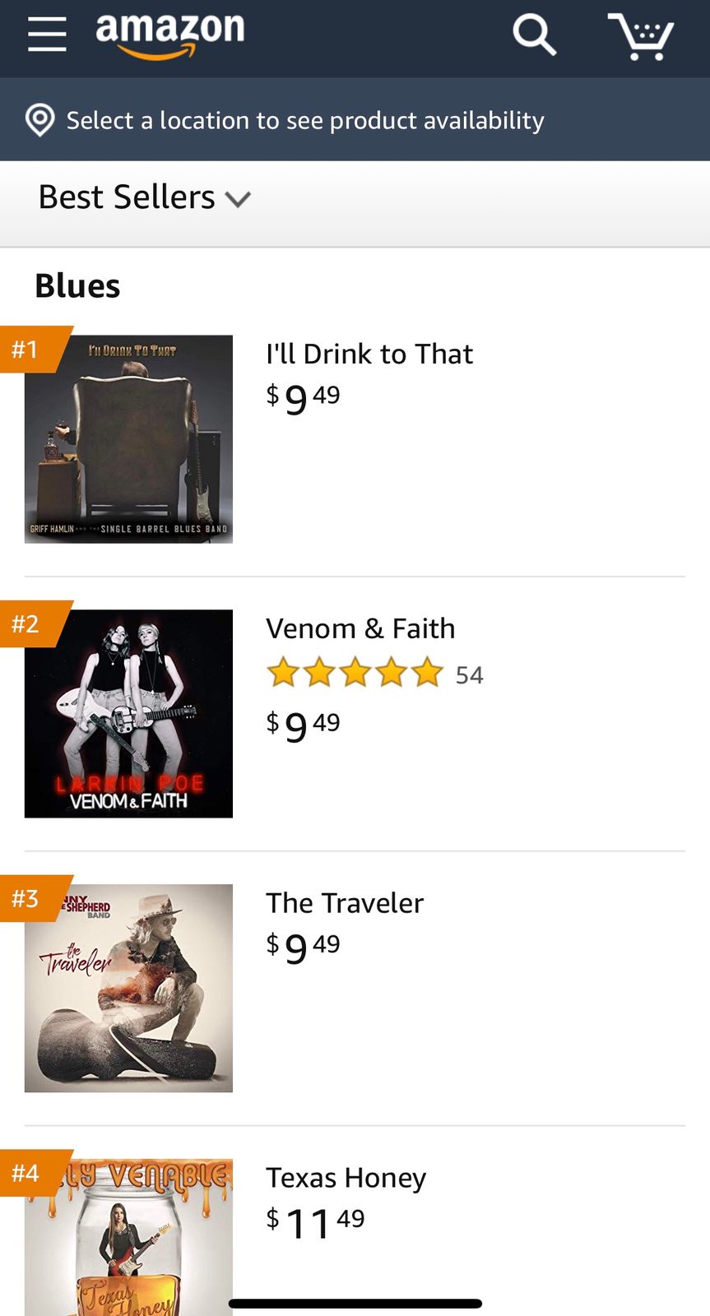The height and width of the screenshot is (1316, 710).
Task: Open The Traveler title link
Action: tap(345, 903)
